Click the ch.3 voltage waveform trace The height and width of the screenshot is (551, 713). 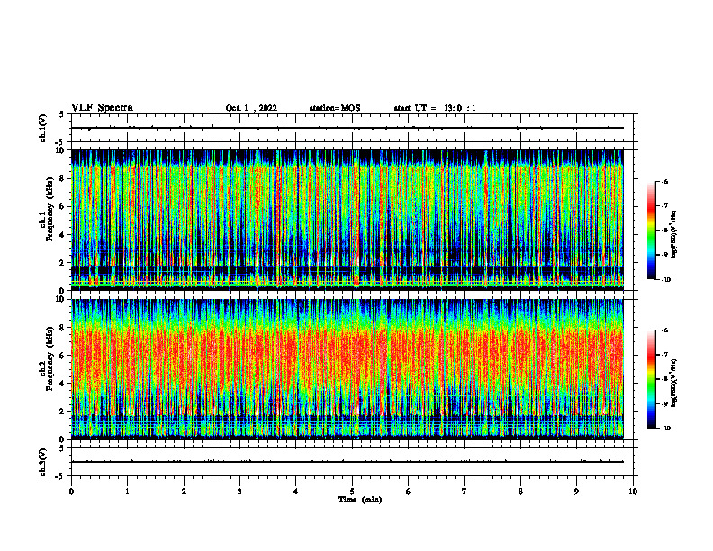pos(347,462)
